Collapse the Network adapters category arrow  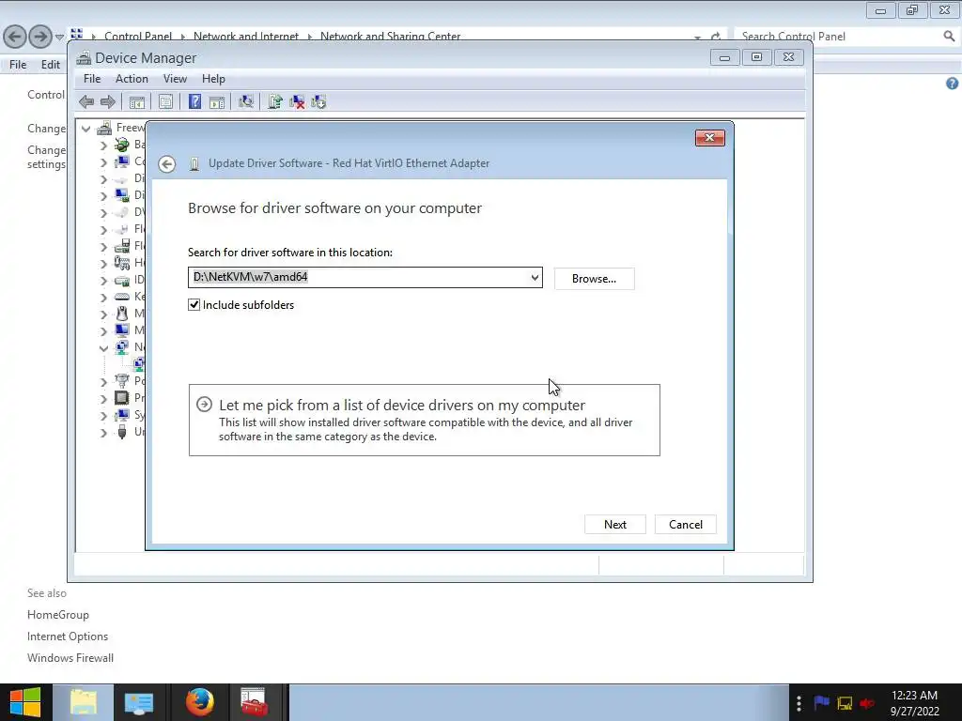coord(103,348)
